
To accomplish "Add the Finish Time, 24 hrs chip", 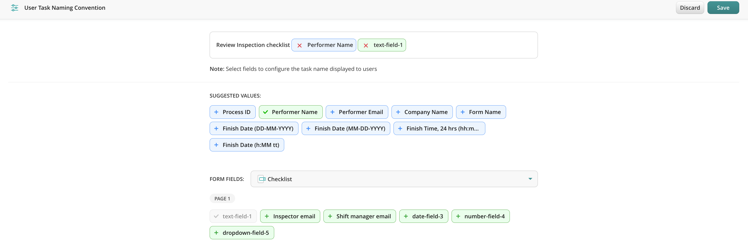I will tap(439, 128).
